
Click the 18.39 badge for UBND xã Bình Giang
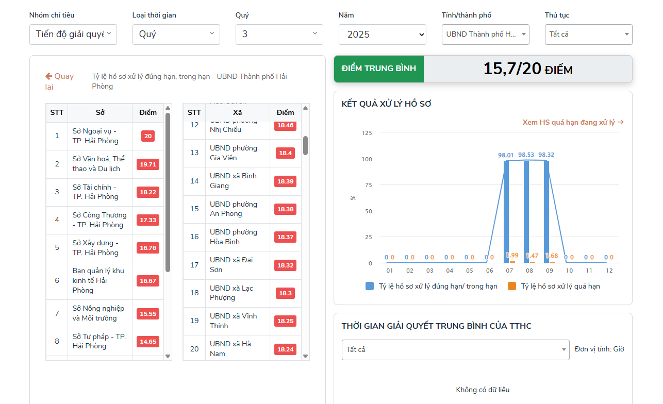(x=285, y=181)
